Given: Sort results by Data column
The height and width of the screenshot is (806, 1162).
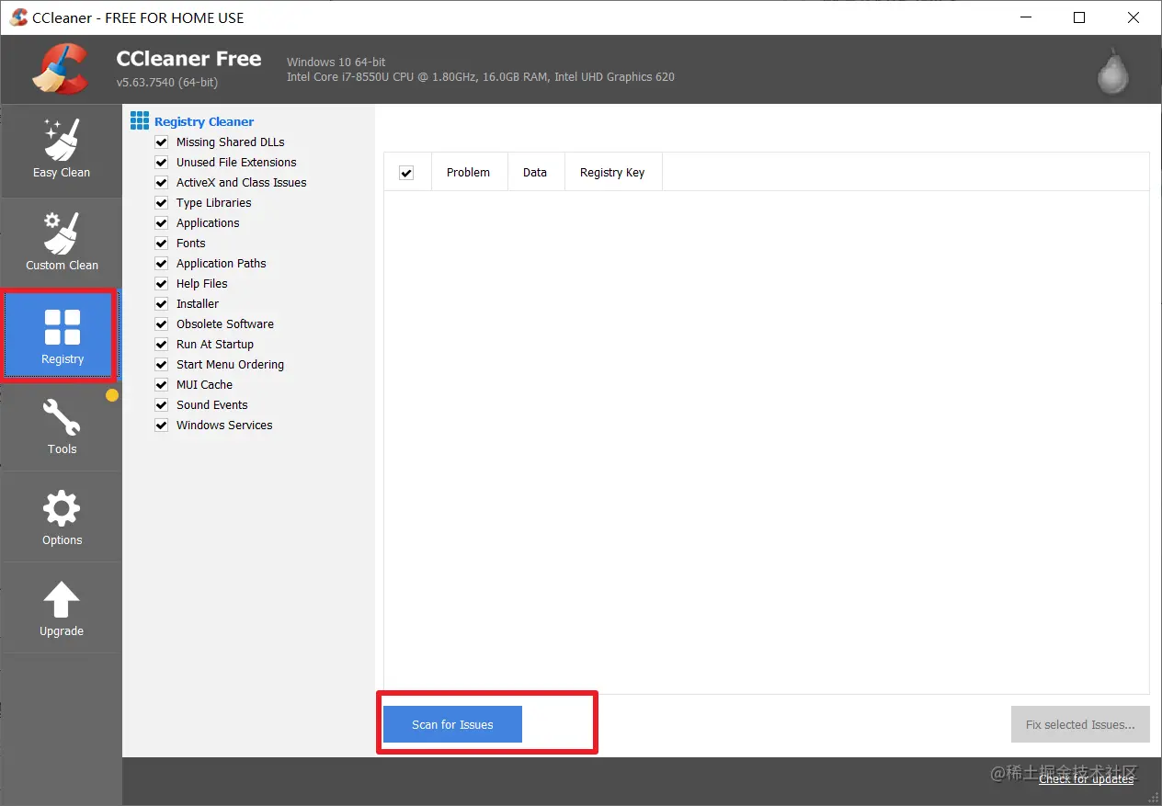Looking at the screenshot, I should tap(534, 172).
